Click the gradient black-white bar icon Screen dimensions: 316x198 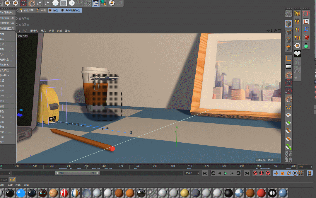288,67
